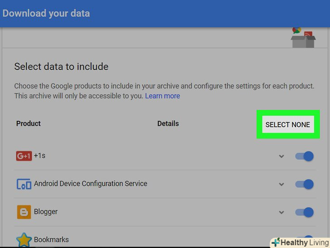This screenshot has width=330, height=248.
Task: Click the Product column header
Action: (x=29, y=124)
